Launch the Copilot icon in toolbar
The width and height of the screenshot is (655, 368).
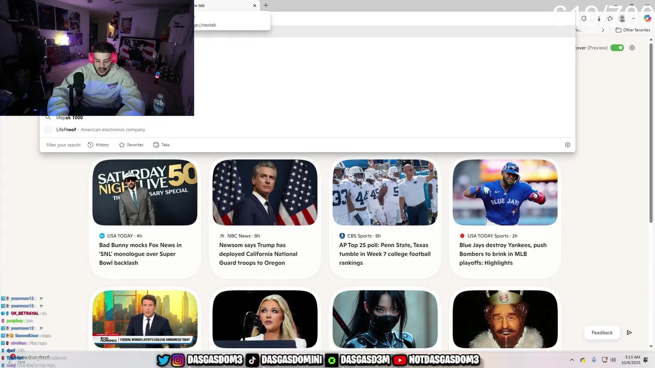coord(647,18)
